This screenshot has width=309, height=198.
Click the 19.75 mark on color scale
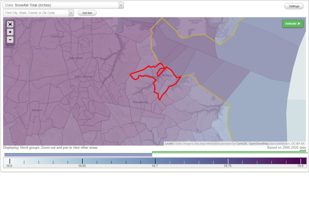(228, 166)
